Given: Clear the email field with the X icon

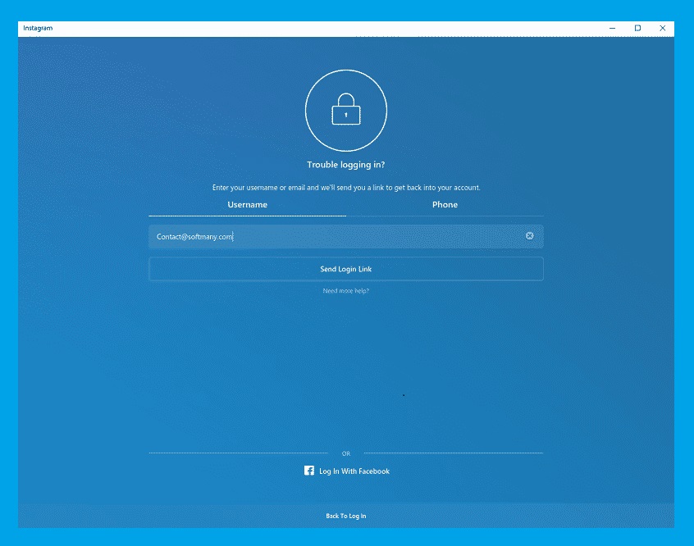Looking at the screenshot, I should 529,236.
